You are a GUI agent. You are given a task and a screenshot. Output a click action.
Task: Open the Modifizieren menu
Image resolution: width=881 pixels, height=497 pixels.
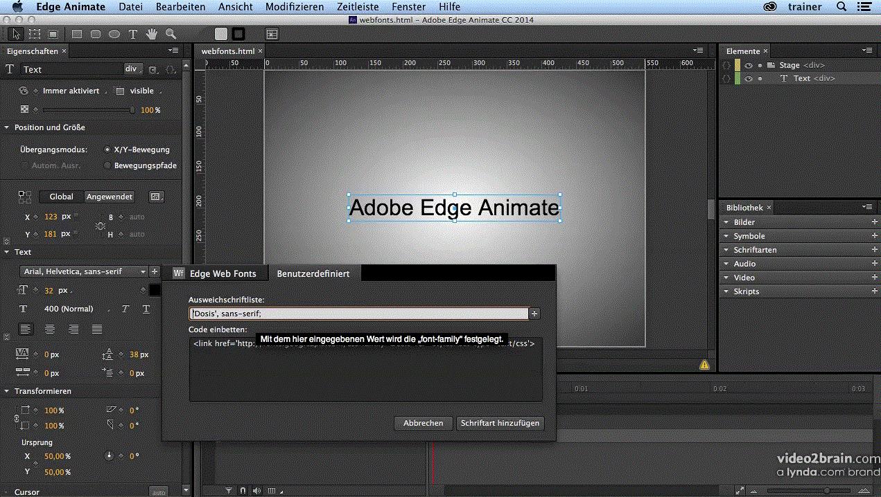[x=295, y=7]
